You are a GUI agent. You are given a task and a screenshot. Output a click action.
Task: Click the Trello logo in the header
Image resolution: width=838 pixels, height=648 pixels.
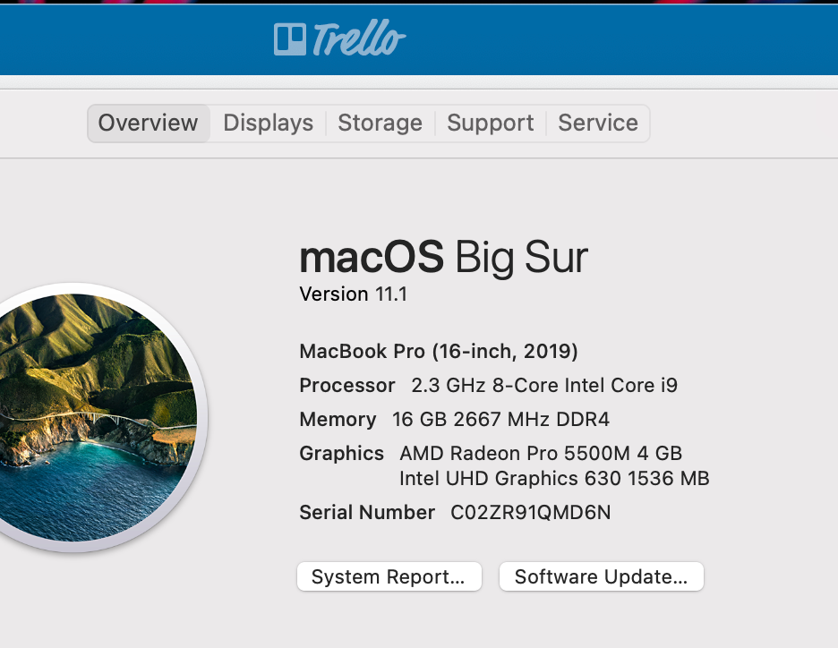[339, 38]
